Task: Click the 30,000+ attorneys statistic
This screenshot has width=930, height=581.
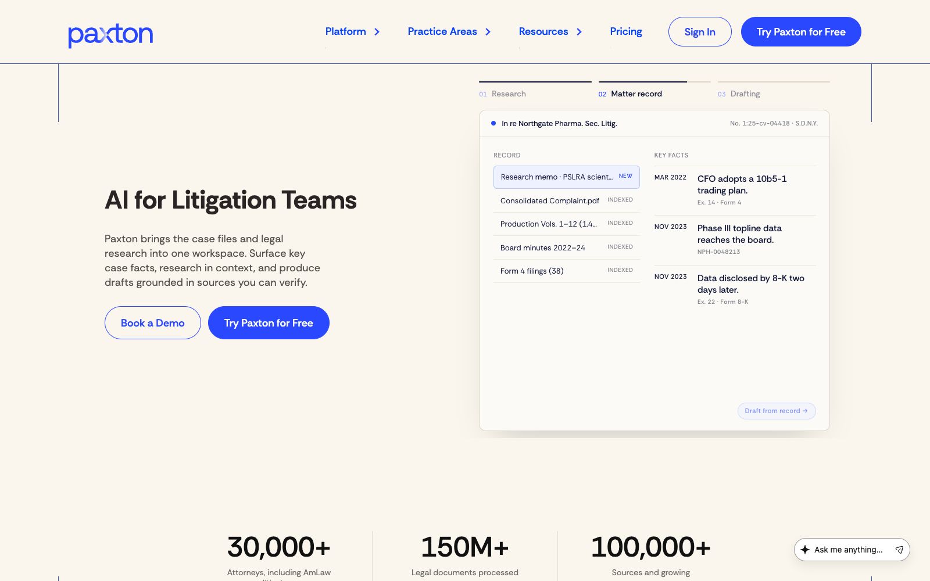Action: (279, 547)
